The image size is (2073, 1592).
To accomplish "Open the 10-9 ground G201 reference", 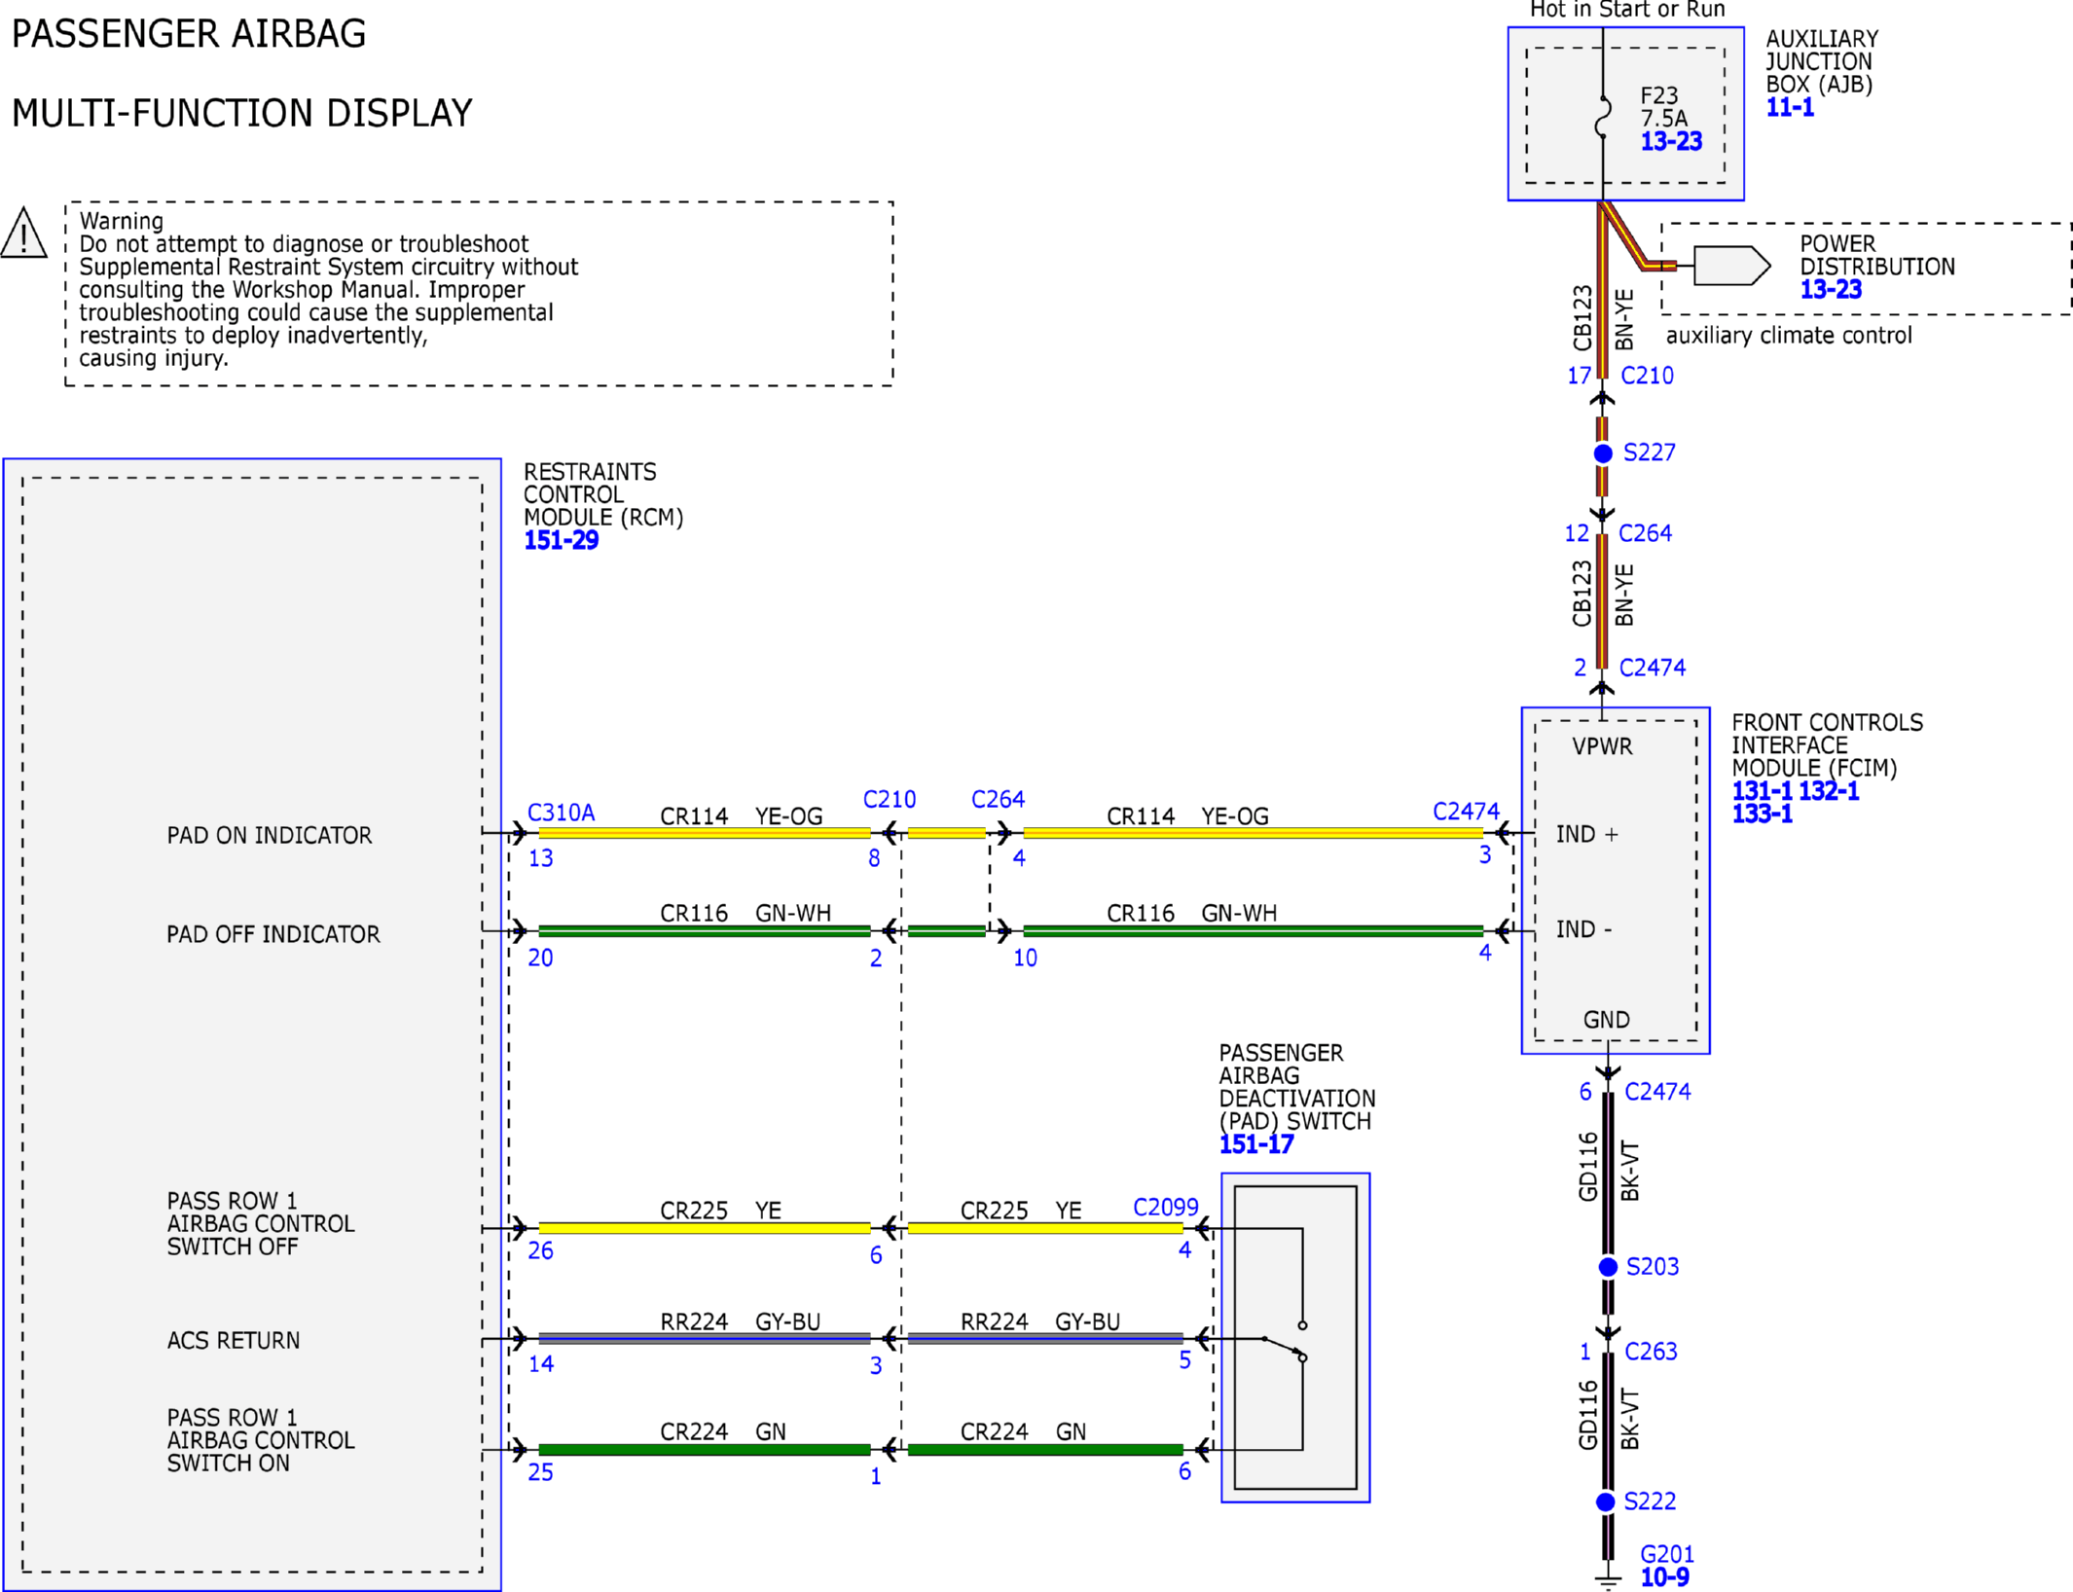I will tap(1664, 1578).
